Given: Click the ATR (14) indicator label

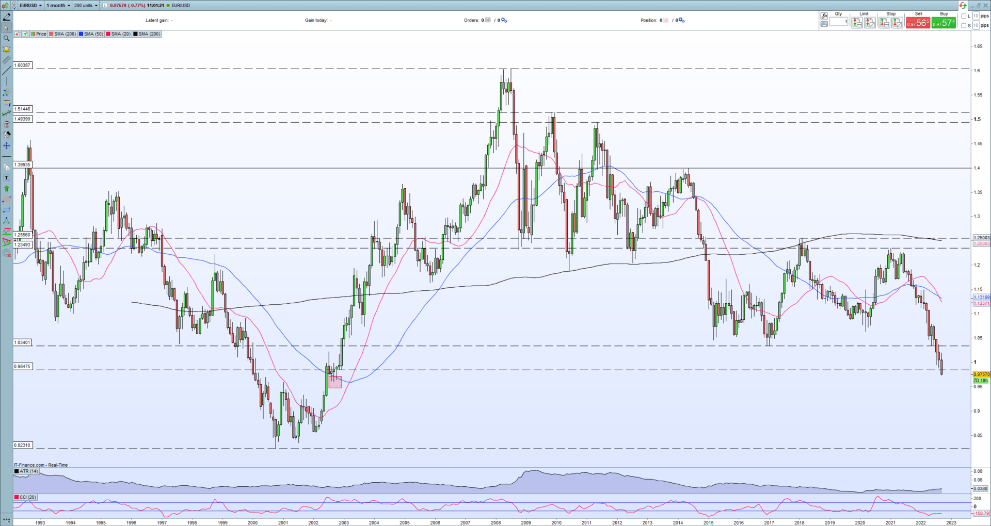Looking at the screenshot, I should click(x=26, y=471).
